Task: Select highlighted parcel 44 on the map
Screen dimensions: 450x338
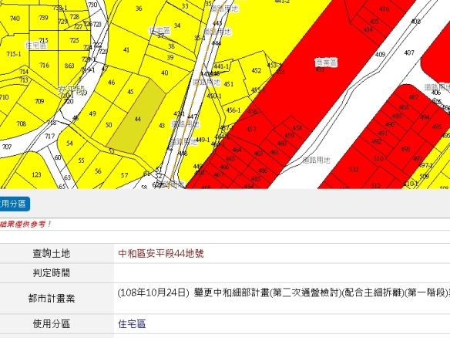Action: click(137, 119)
